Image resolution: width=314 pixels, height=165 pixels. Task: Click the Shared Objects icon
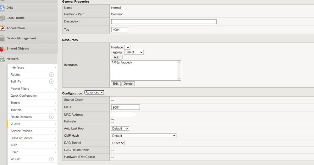point(2,48)
